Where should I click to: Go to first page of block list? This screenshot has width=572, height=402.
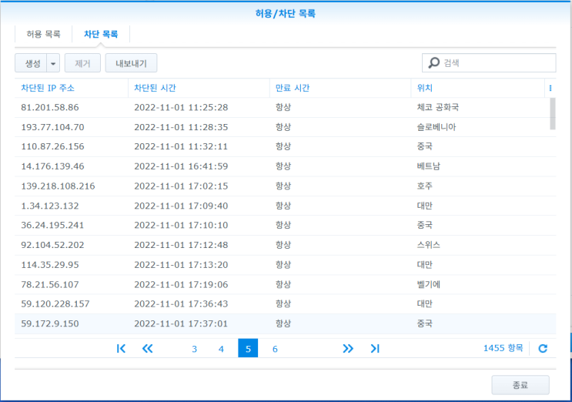pos(121,348)
